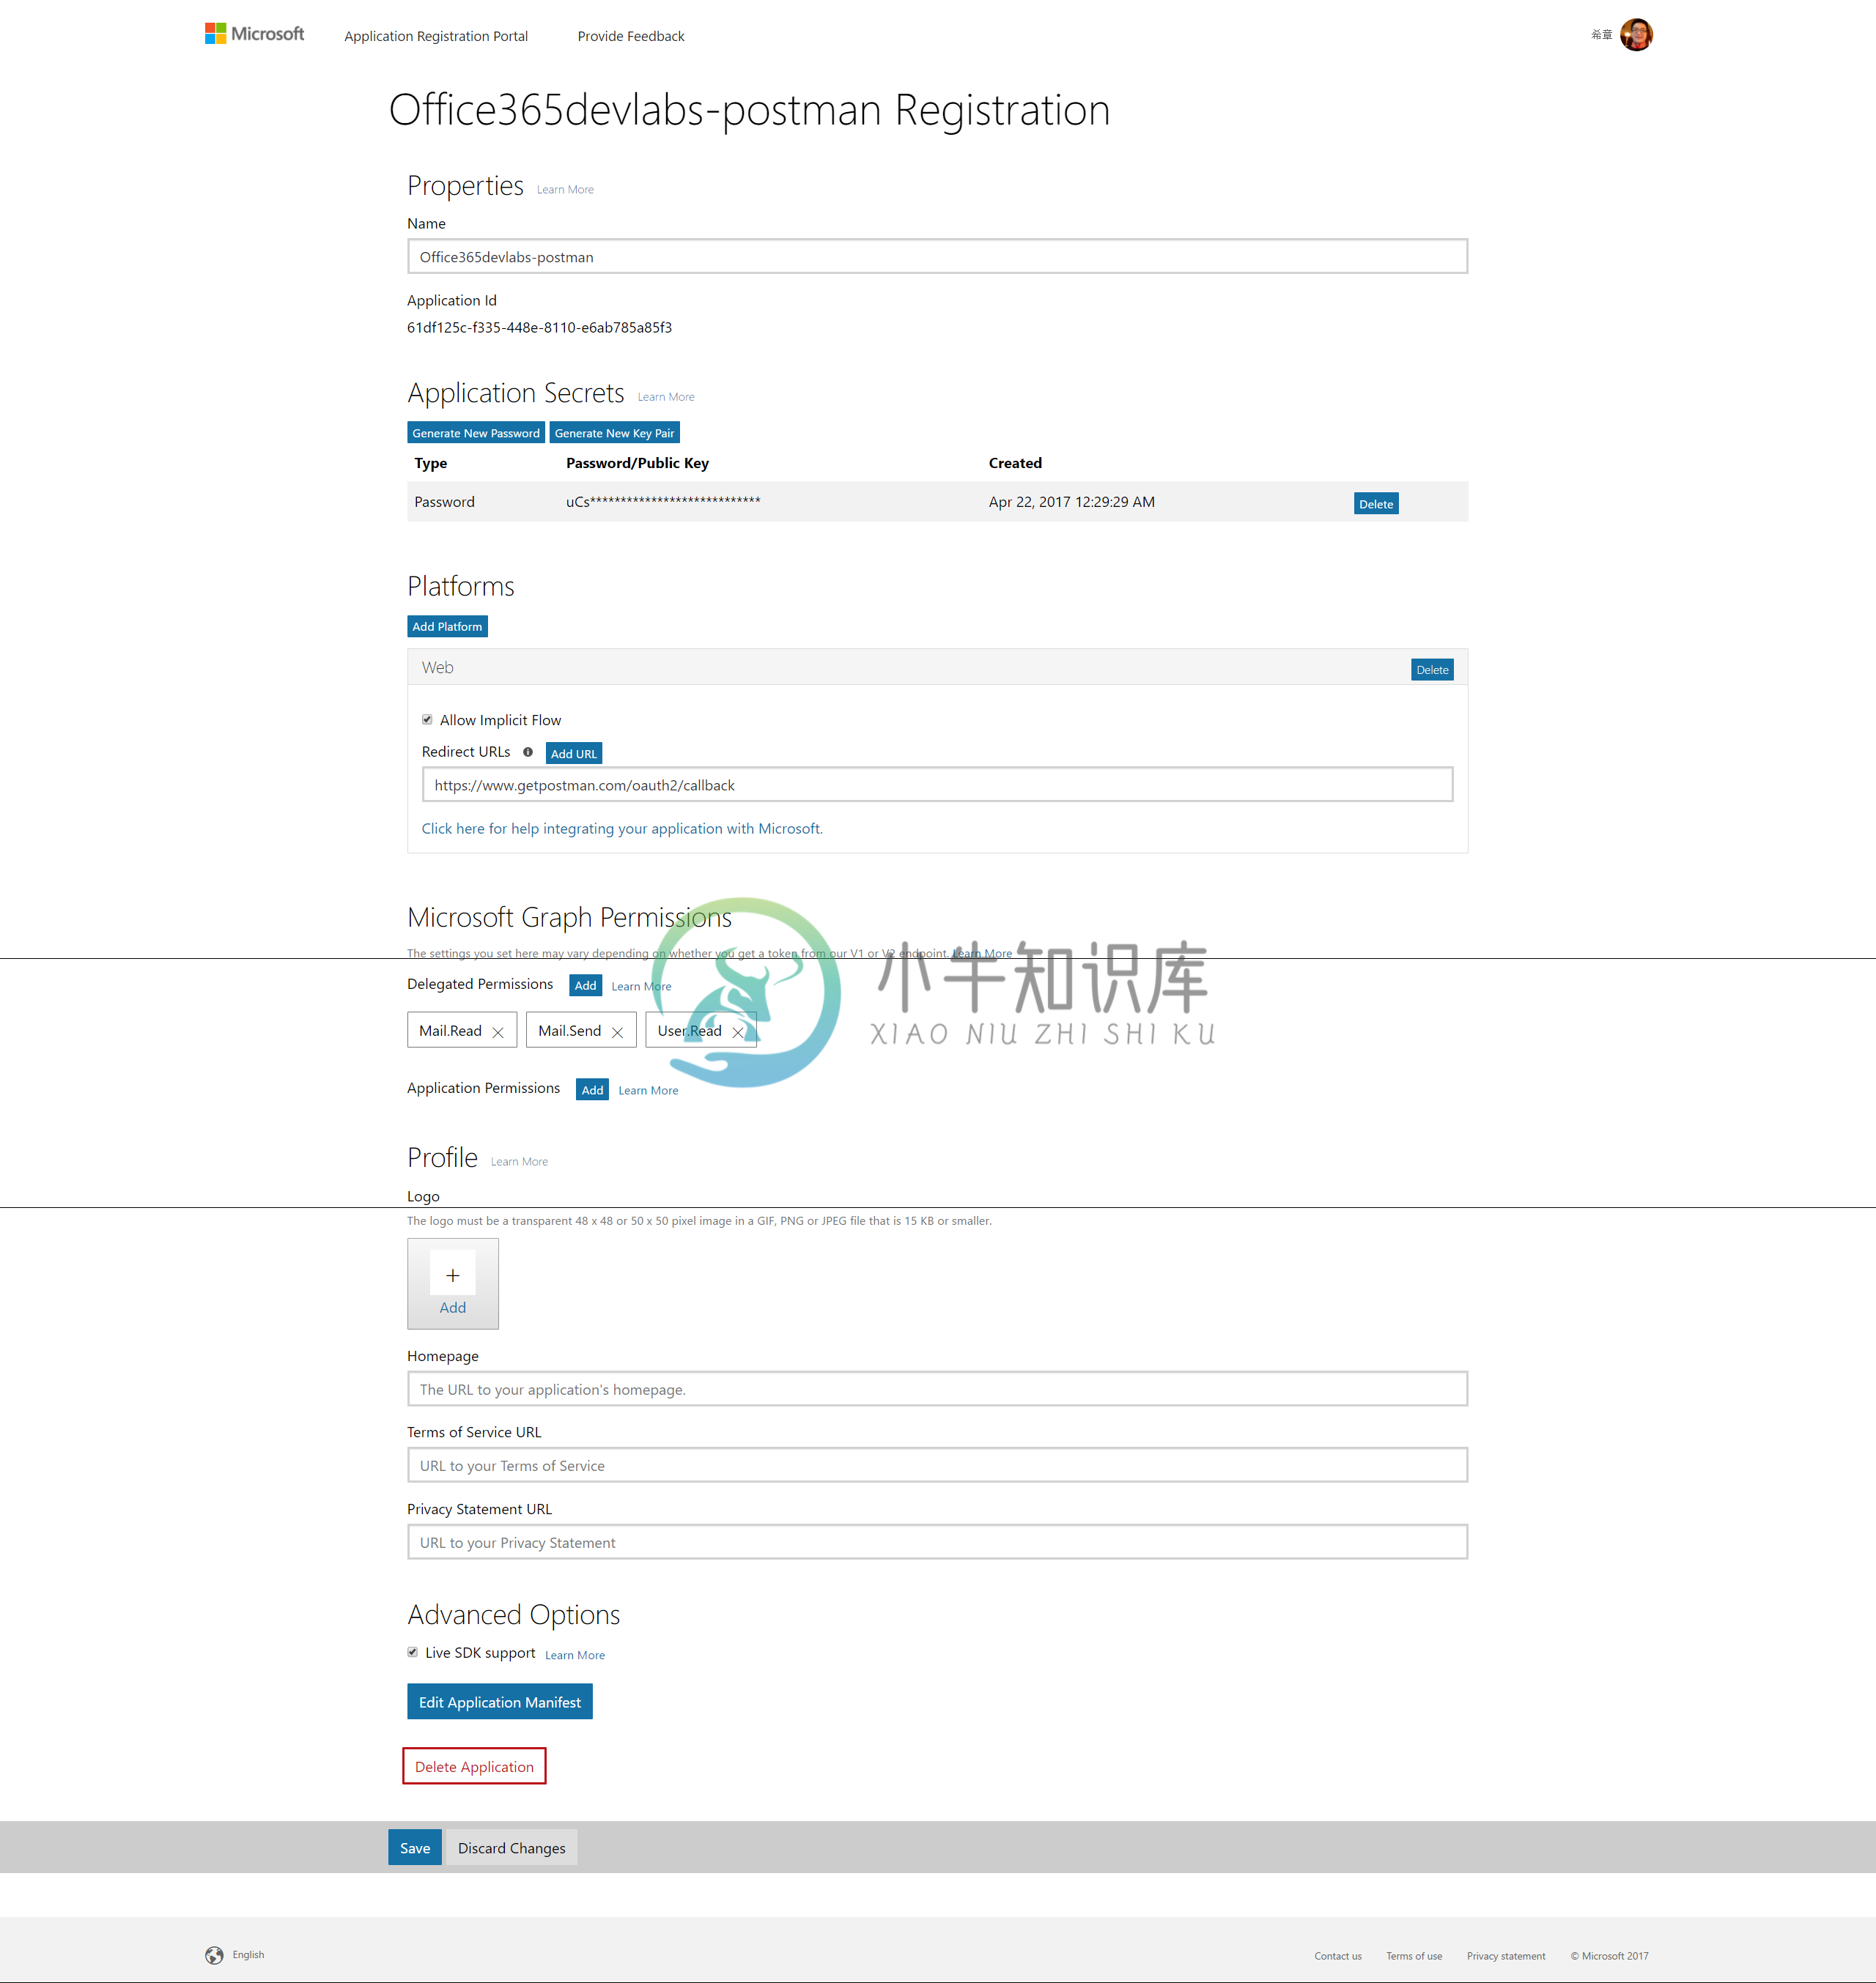The image size is (1876, 1983).
Task: Delete the Password secret row
Action: pyautogui.click(x=1375, y=504)
